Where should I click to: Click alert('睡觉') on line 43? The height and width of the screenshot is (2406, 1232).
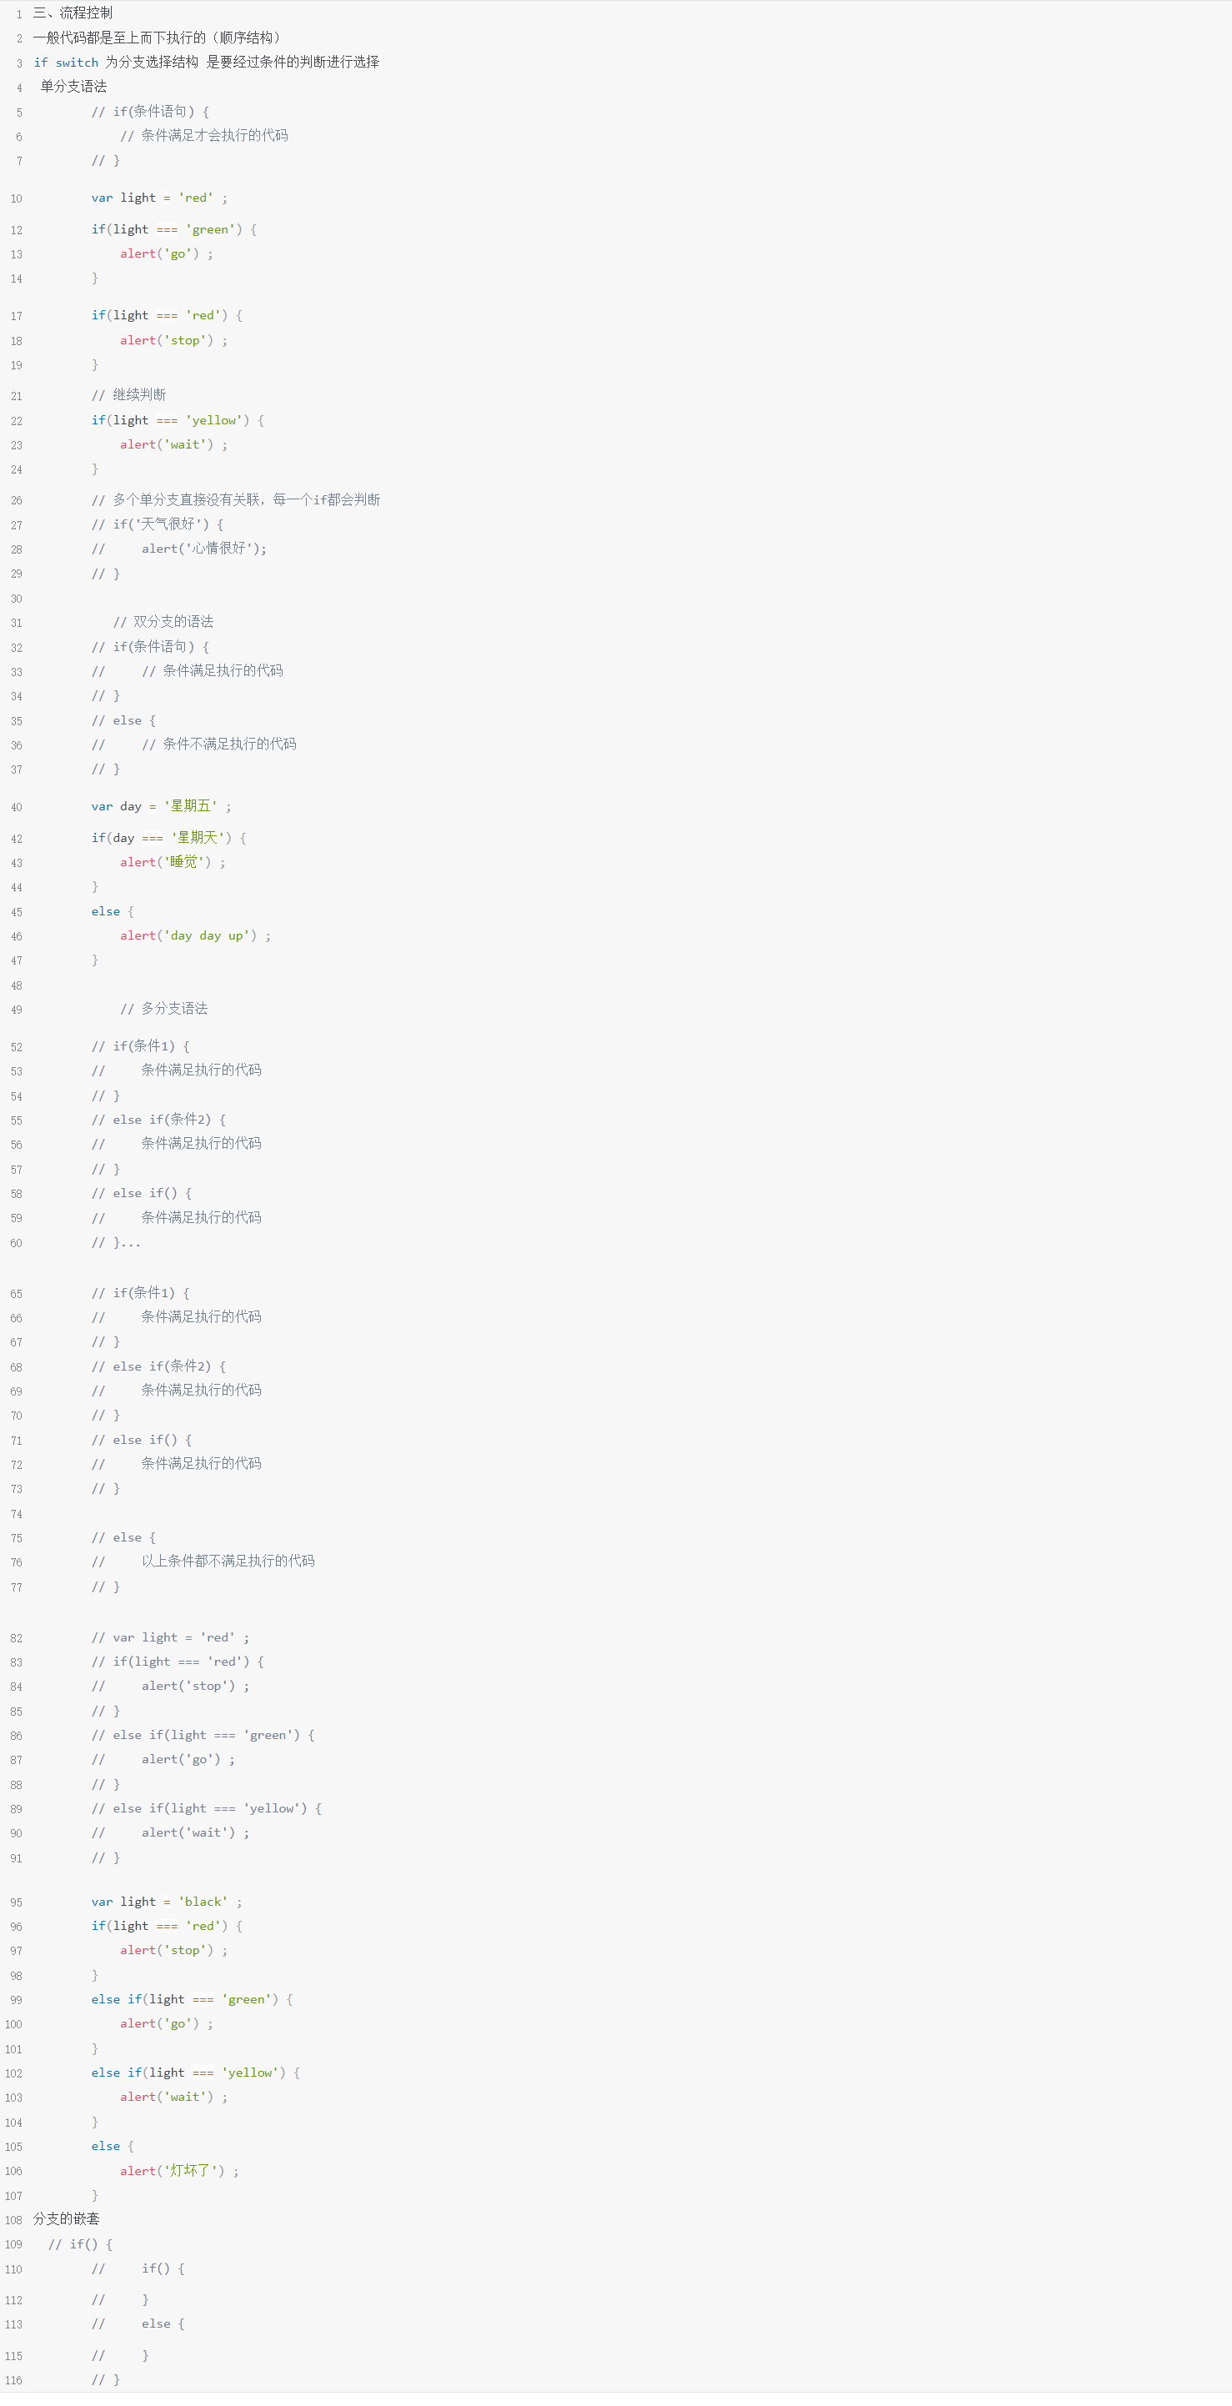(165, 862)
